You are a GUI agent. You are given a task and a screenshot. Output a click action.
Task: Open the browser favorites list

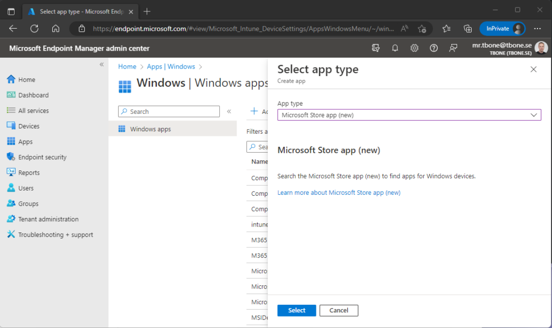(x=446, y=29)
